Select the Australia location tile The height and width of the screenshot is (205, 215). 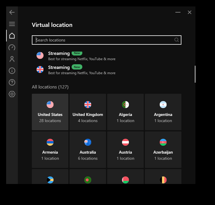pyautogui.click(x=88, y=150)
